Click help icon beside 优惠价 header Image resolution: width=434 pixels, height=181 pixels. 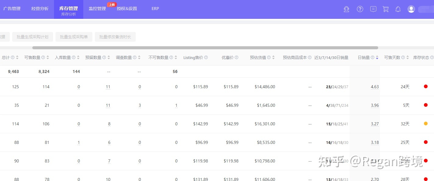point(236,57)
